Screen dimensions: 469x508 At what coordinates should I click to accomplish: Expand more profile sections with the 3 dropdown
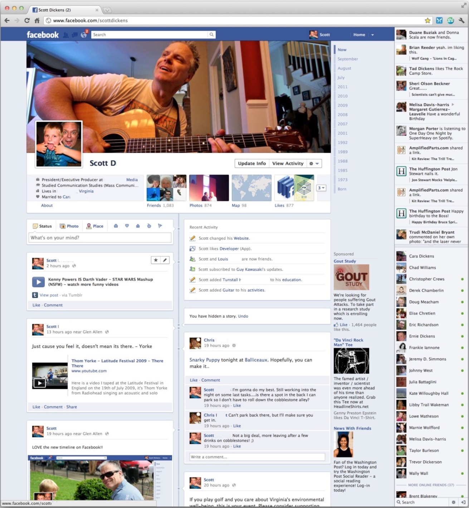(x=321, y=188)
